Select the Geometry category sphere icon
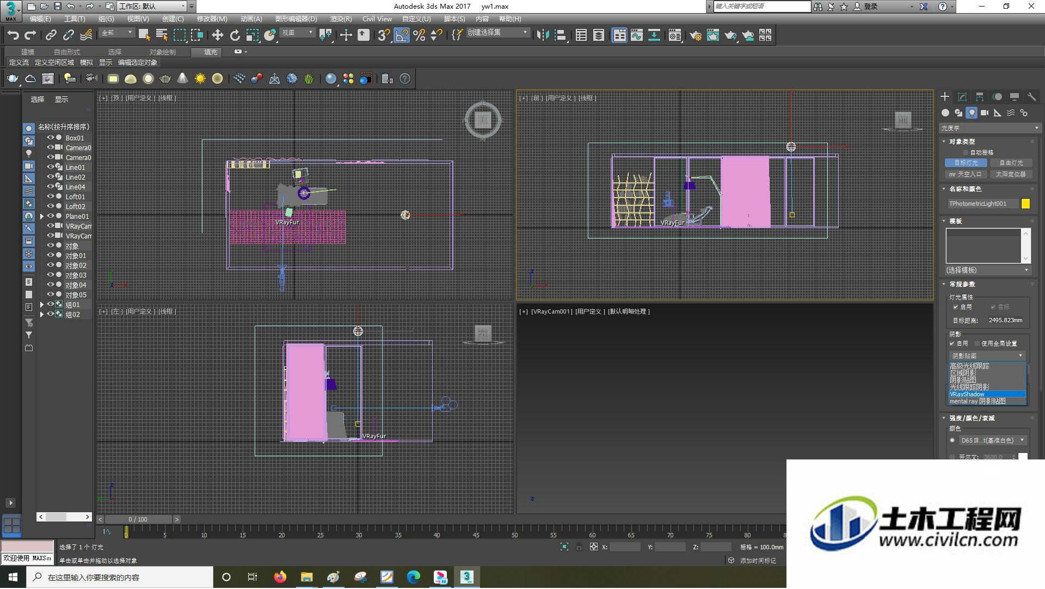 click(945, 113)
